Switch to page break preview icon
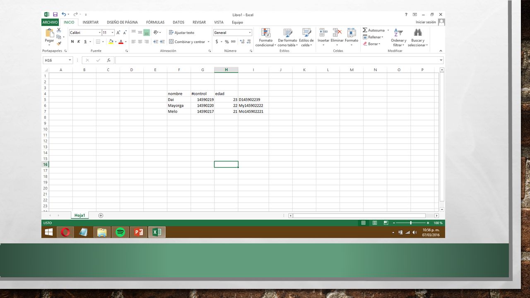The width and height of the screenshot is (530, 298). click(x=386, y=223)
